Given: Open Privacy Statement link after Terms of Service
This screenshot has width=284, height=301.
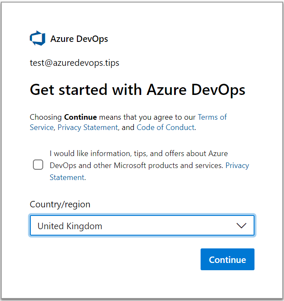Looking at the screenshot, I should (x=88, y=128).
